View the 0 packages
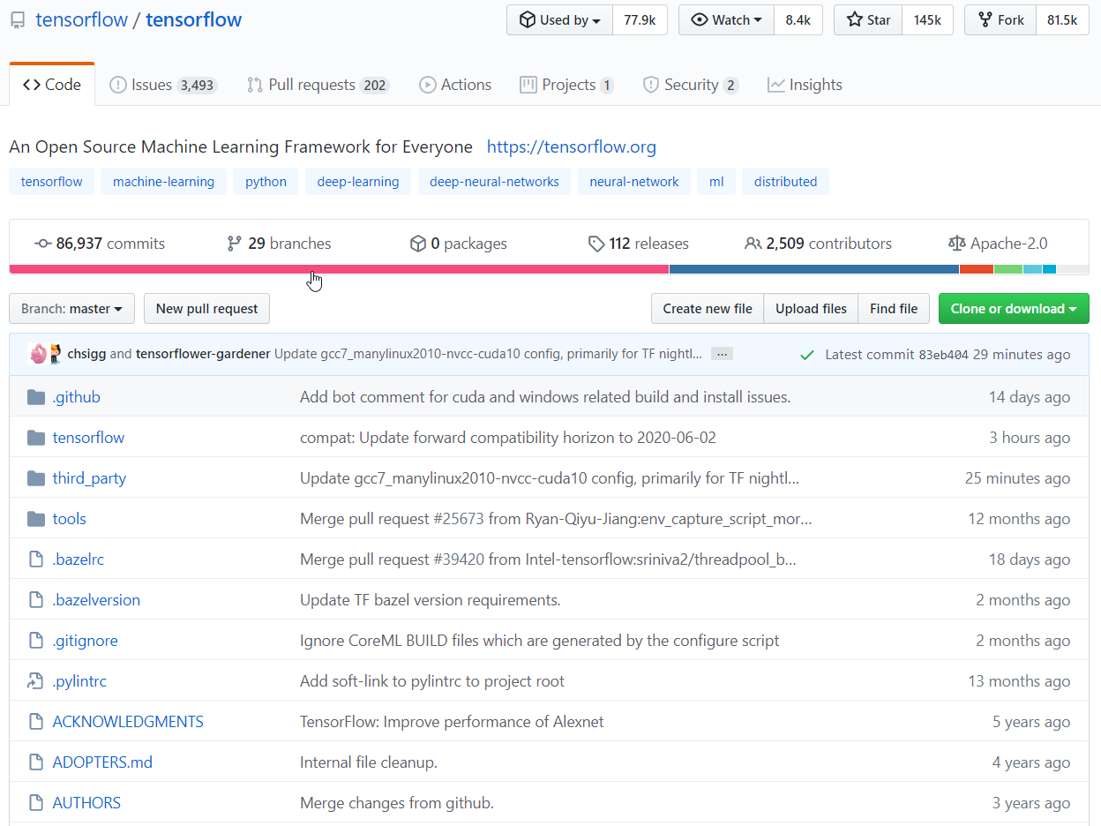Viewport: 1101px width, 826px height. coord(459,244)
